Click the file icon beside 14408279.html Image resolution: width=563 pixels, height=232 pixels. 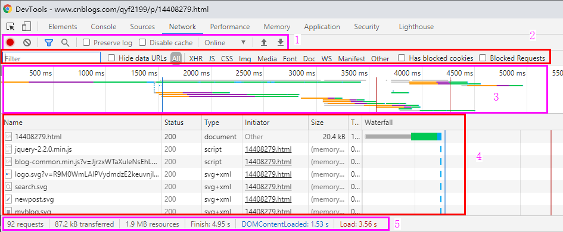(x=8, y=137)
